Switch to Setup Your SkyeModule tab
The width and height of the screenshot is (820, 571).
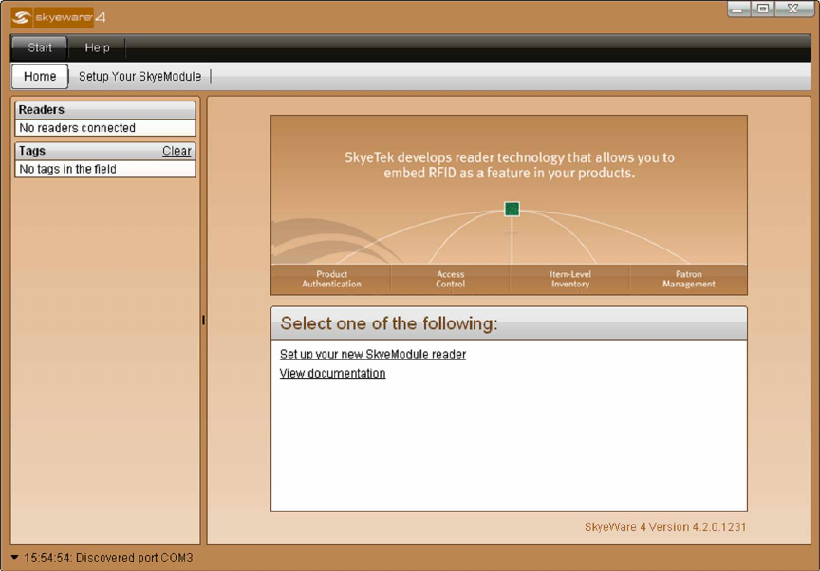pyautogui.click(x=140, y=76)
